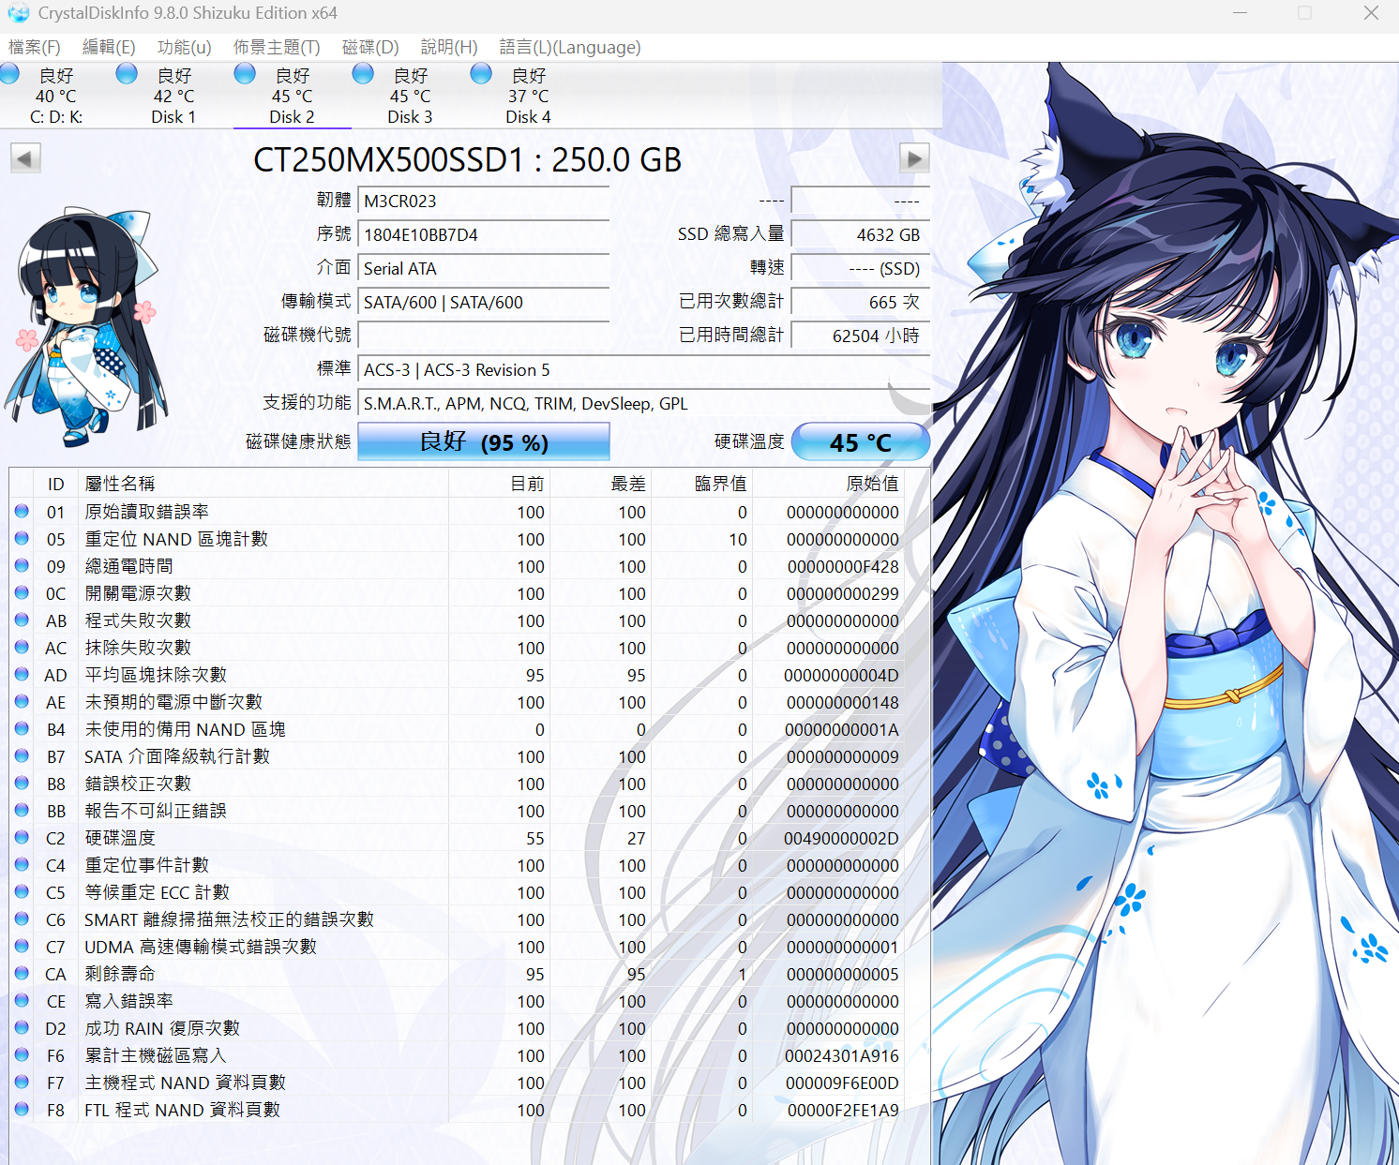
Task: Open the 檔案(F) menu
Action: (x=35, y=48)
